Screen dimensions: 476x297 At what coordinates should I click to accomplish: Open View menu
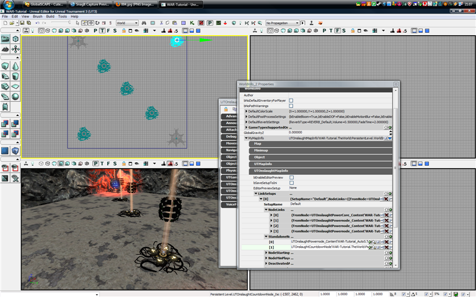coord(25,16)
